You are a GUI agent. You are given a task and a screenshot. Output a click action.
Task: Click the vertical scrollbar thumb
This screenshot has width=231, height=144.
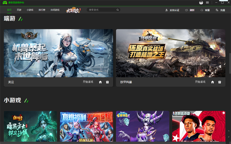click(230, 63)
